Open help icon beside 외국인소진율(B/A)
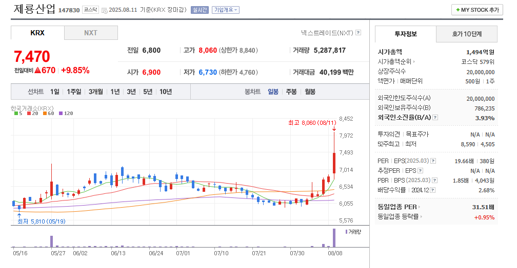 pyautogui.click(x=435, y=118)
